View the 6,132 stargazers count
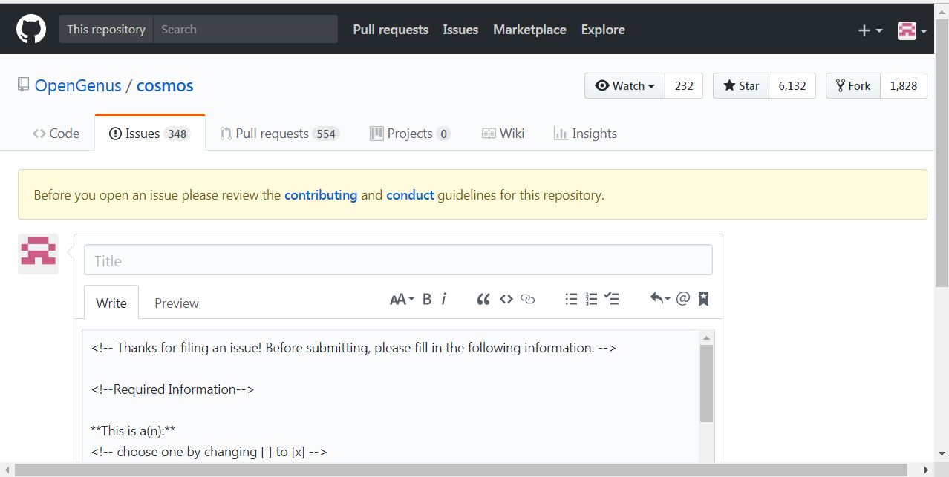 click(792, 85)
